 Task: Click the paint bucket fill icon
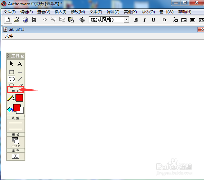click(10, 109)
